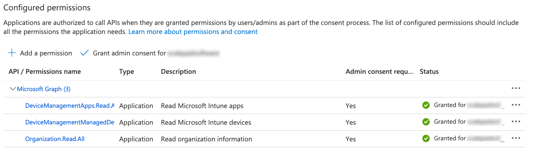Click Add a permission button
541x158 pixels.
tap(46, 53)
